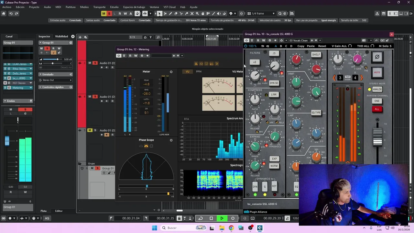Open Phase Scope settings gear

[171, 140]
